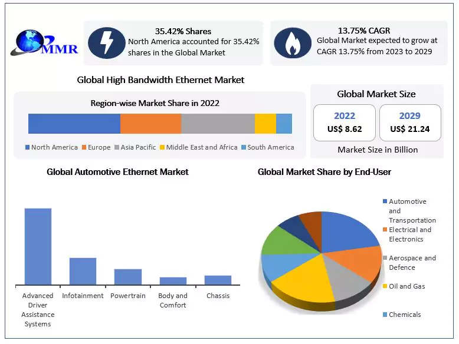Image resolution: width=459 pixels, height=344 pixels.
Task: Click the Global Market Share by End-User title
Action: 324,172
